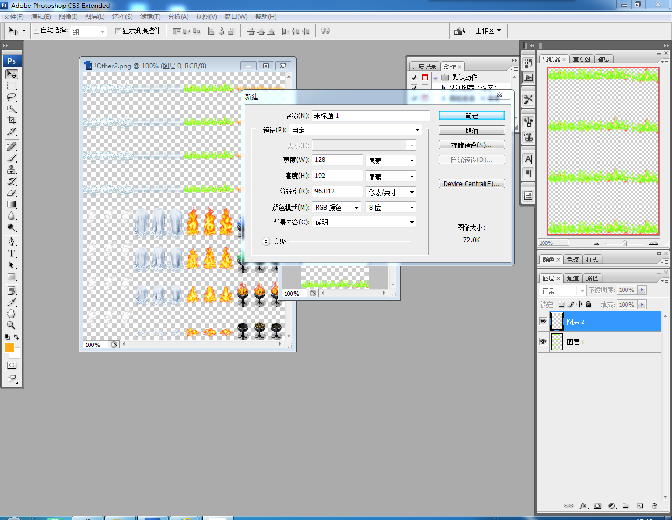Open the 颜色模式 dropdown showing RGB 颜色
The width and height of the screenshot is (672, 520).
point(337,207)
